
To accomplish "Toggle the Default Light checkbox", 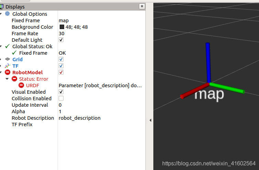I will pos(61,40).
